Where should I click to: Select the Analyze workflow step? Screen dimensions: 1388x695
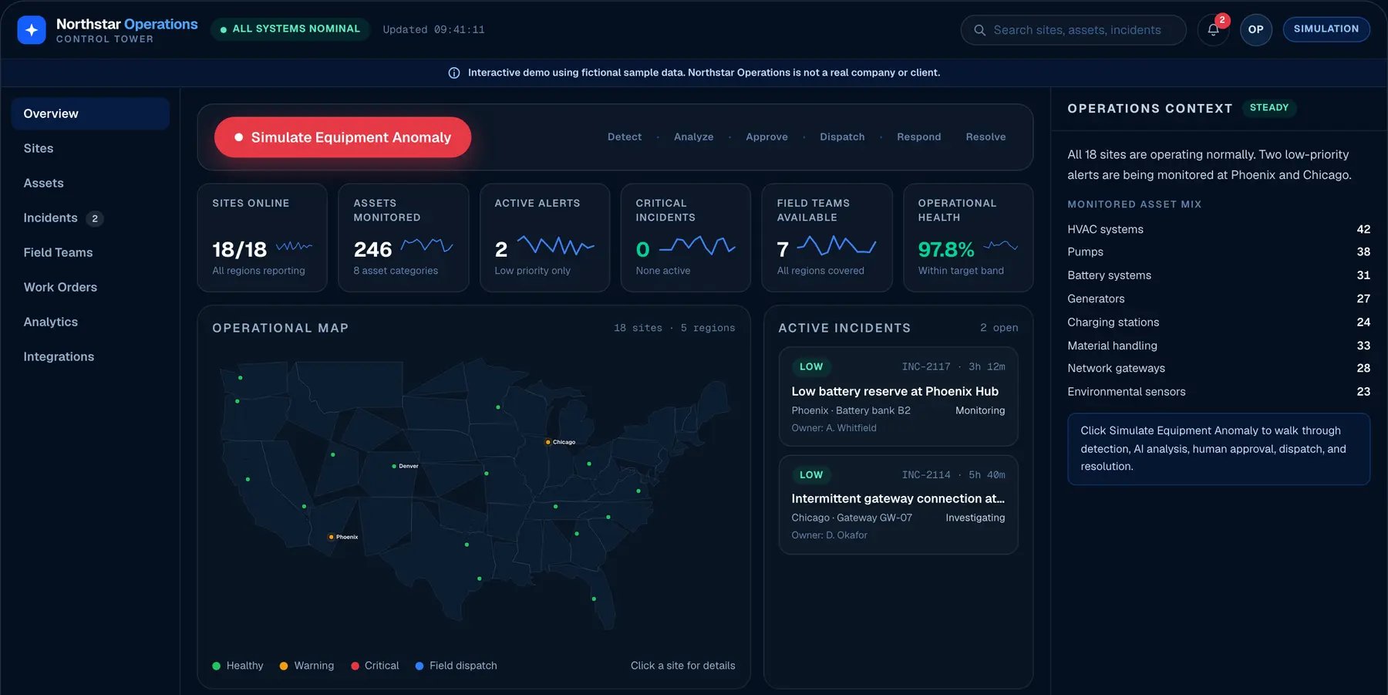point(694,137)
